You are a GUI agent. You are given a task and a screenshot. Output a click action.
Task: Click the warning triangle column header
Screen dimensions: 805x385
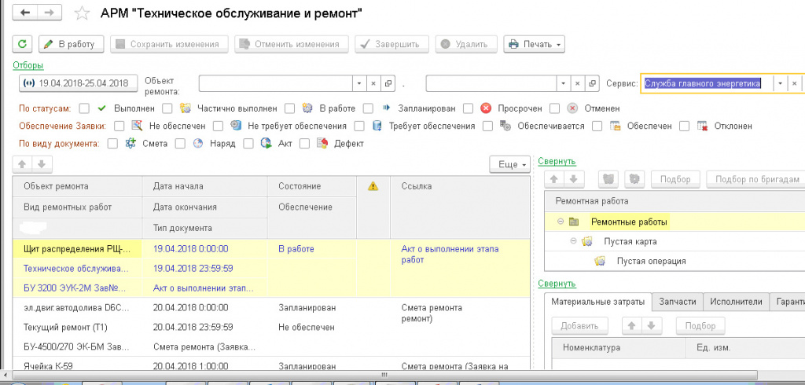(x=373, y=186)
